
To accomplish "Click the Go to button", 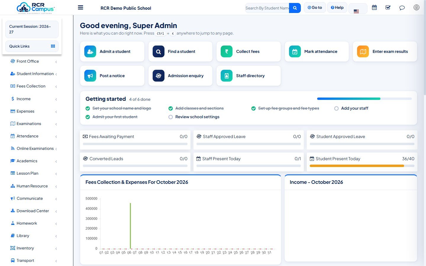I will tap(315, 7).
